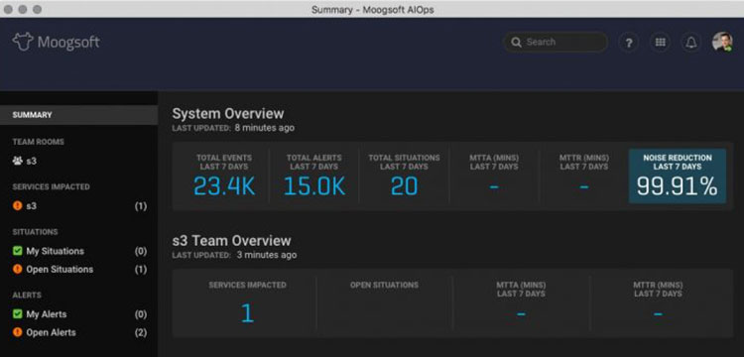
Task: Open the user profile avatar
Action: pos(722,42)
